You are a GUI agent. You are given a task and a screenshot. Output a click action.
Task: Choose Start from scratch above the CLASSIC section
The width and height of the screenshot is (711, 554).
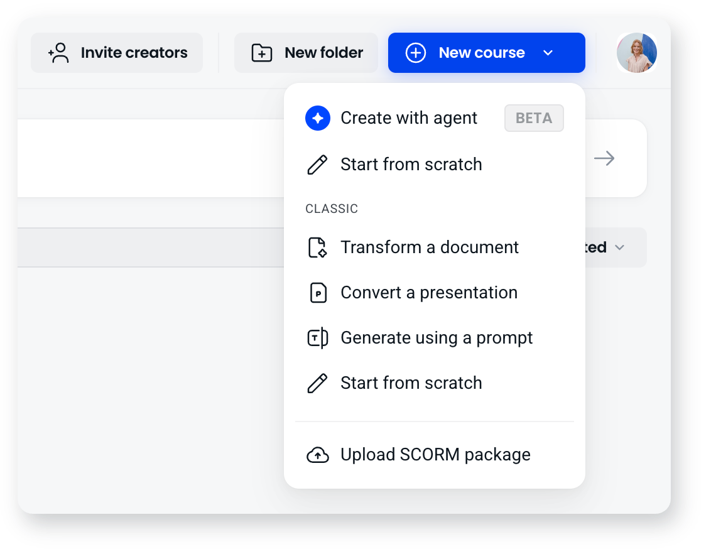(x=411, y=164)
